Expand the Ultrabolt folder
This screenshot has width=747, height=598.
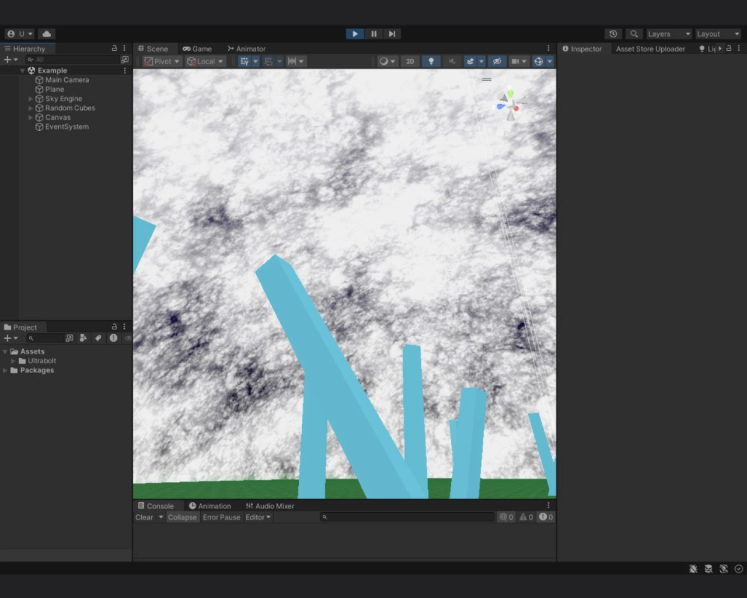[13, 361]
